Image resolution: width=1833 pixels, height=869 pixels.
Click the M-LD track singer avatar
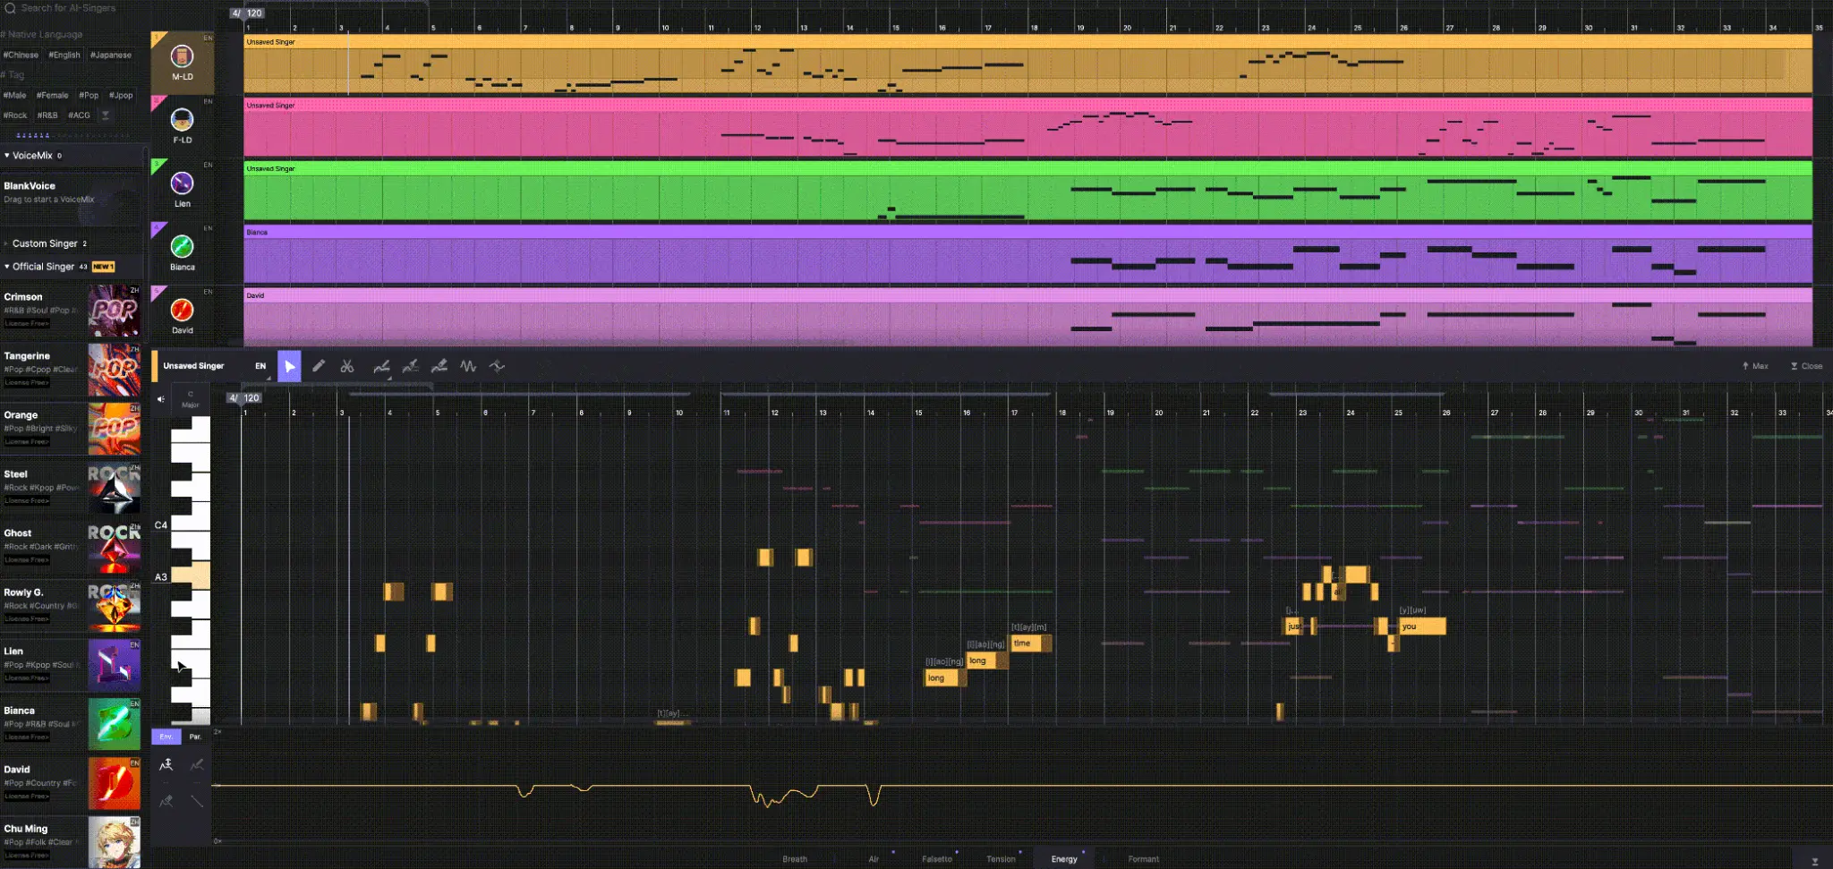(x=182, y=57)
